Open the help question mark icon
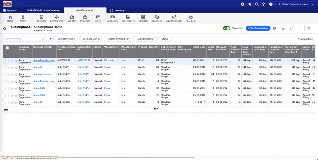 263,4
